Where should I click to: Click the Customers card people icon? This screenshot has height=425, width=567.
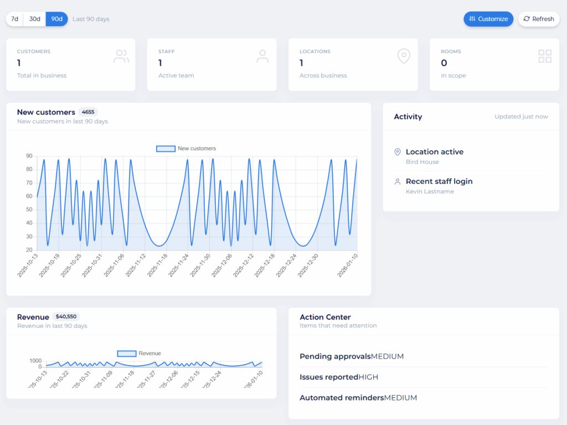(121, 56)
